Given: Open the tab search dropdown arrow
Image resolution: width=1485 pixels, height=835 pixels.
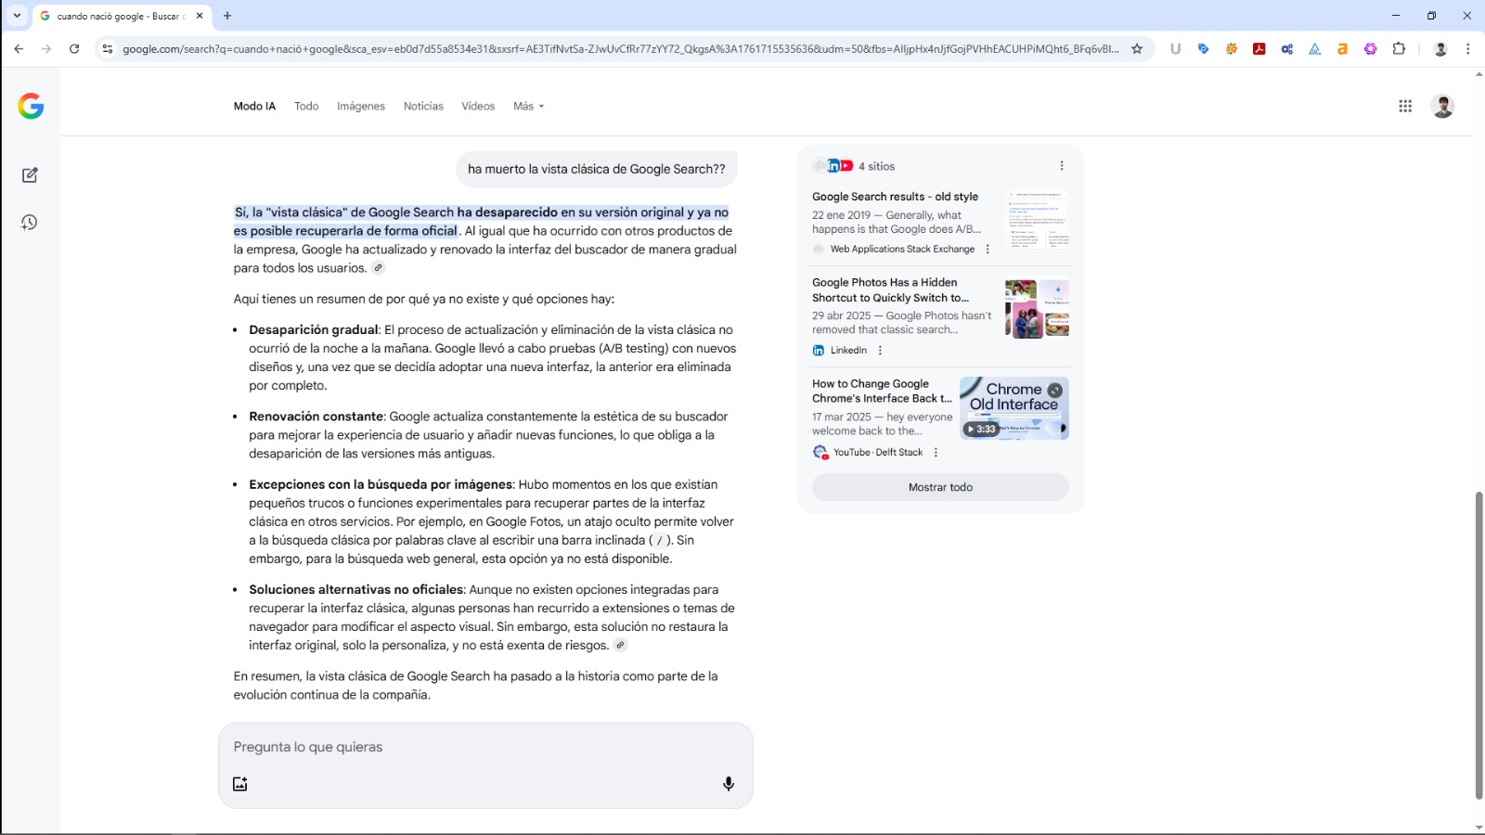Looking at the screenshot, I should [x=17, y=16].
